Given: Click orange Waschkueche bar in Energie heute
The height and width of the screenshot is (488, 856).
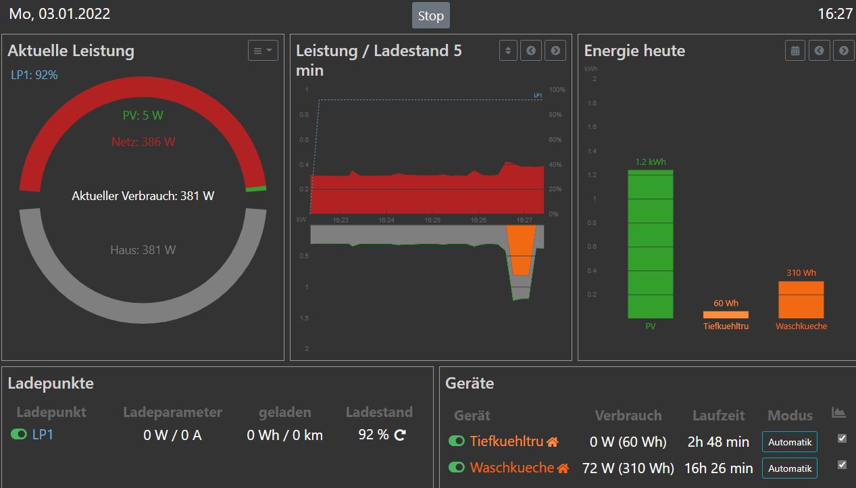Looking at the screenshot, I should (x=801, y=299).
